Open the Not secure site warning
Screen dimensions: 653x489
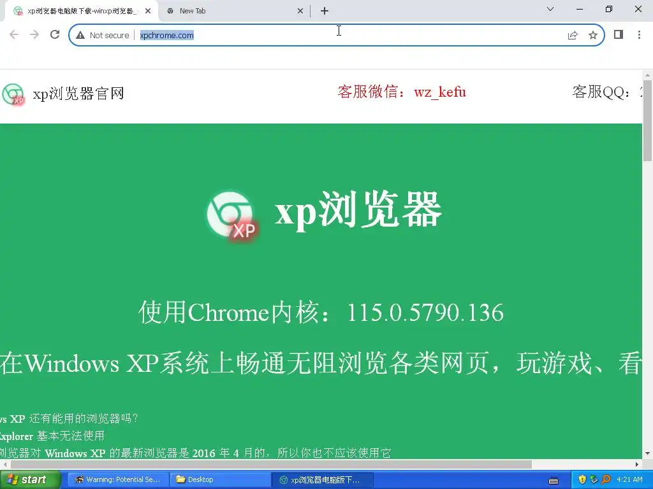coord(103,36)
